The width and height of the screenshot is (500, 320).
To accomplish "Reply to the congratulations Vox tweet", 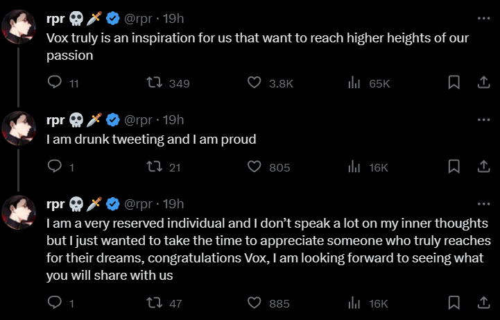I will coord(55,303).
